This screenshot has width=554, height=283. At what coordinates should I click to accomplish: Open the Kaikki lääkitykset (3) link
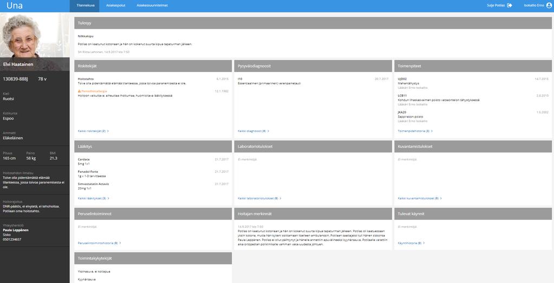[94, 198]
